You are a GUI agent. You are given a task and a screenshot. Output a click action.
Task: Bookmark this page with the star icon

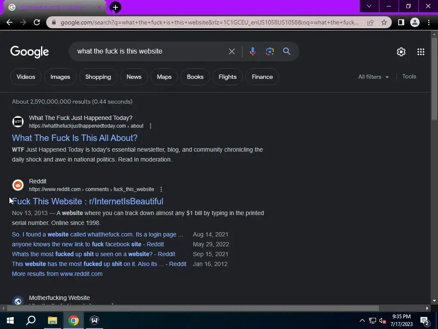384,22
